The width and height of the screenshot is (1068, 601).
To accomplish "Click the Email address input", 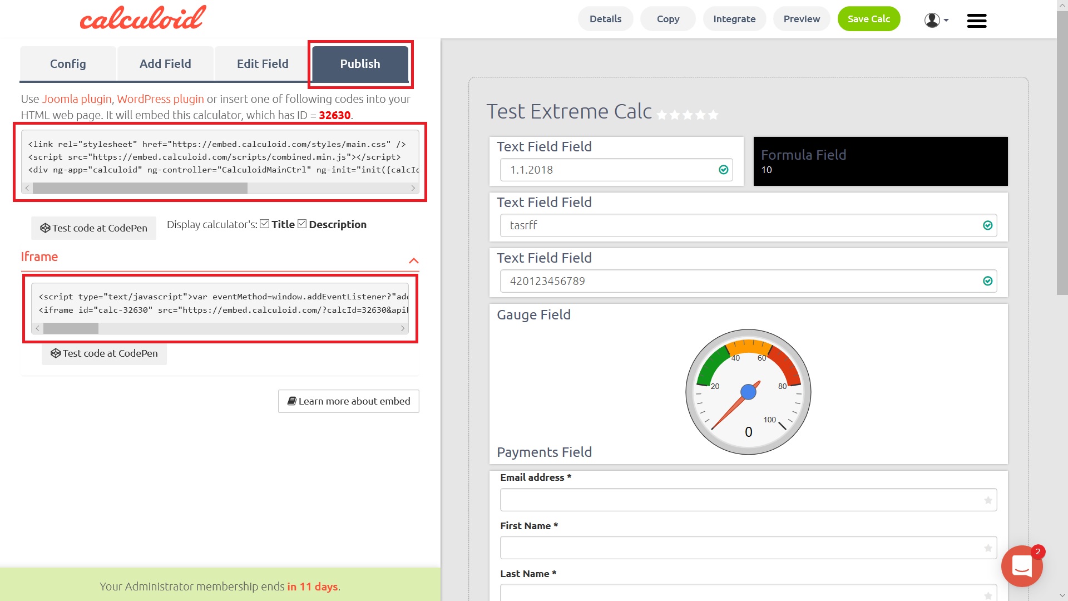I will 748,500.
